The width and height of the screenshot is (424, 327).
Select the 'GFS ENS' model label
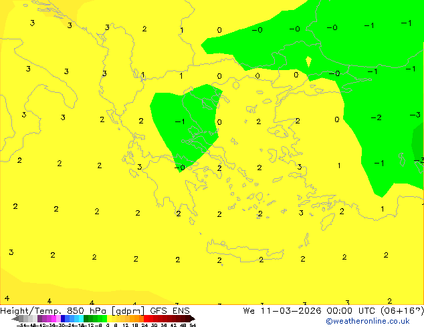[x=170, y=311]
